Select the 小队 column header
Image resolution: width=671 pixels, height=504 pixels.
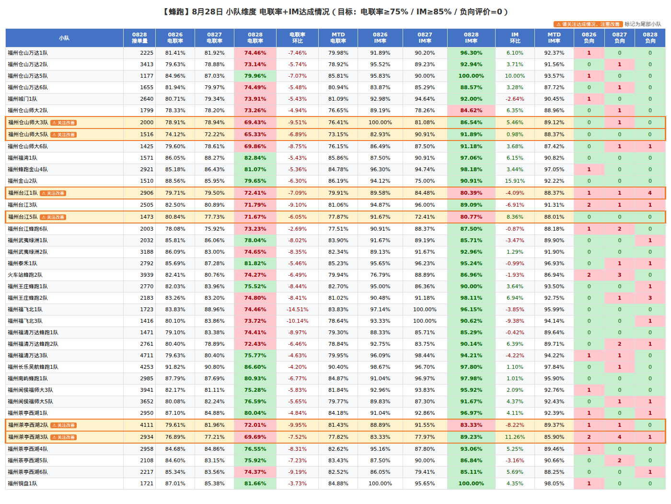click(x=64, y=38)
